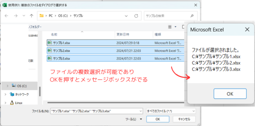Expand the ネットワーク tree node
Image resolution: width=255 pixels, height=126 pixels.
(x=5, y=94)
